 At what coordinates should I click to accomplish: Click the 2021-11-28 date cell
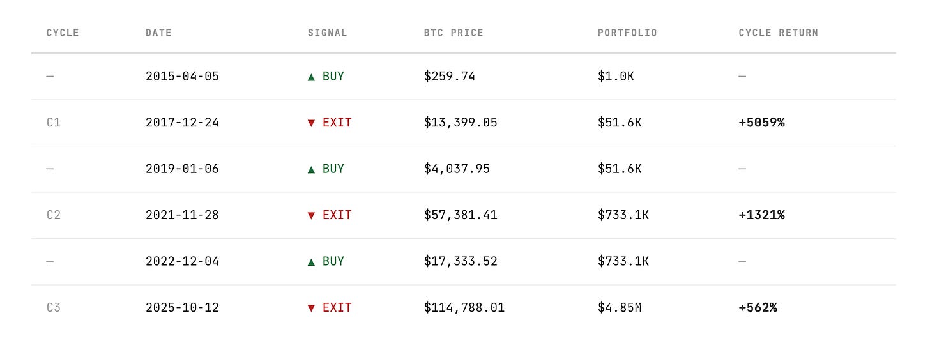[182, 215]
